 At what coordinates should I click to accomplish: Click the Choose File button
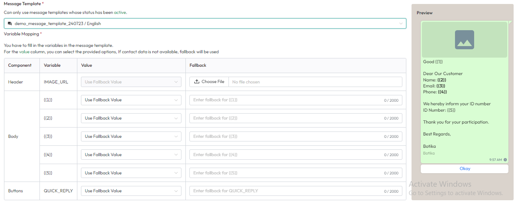click(x=209, y=82)
